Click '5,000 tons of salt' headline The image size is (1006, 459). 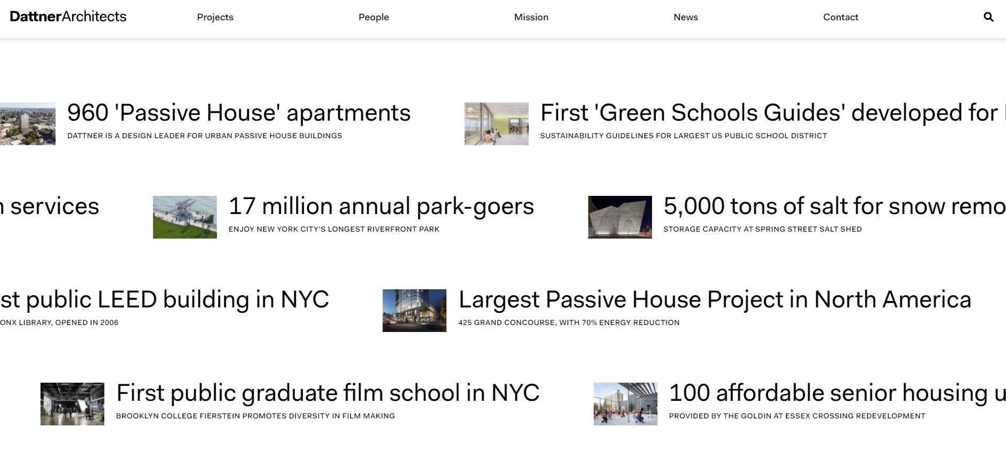(835, 207)
